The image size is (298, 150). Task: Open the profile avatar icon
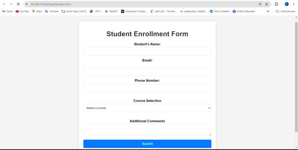(286, 4)
